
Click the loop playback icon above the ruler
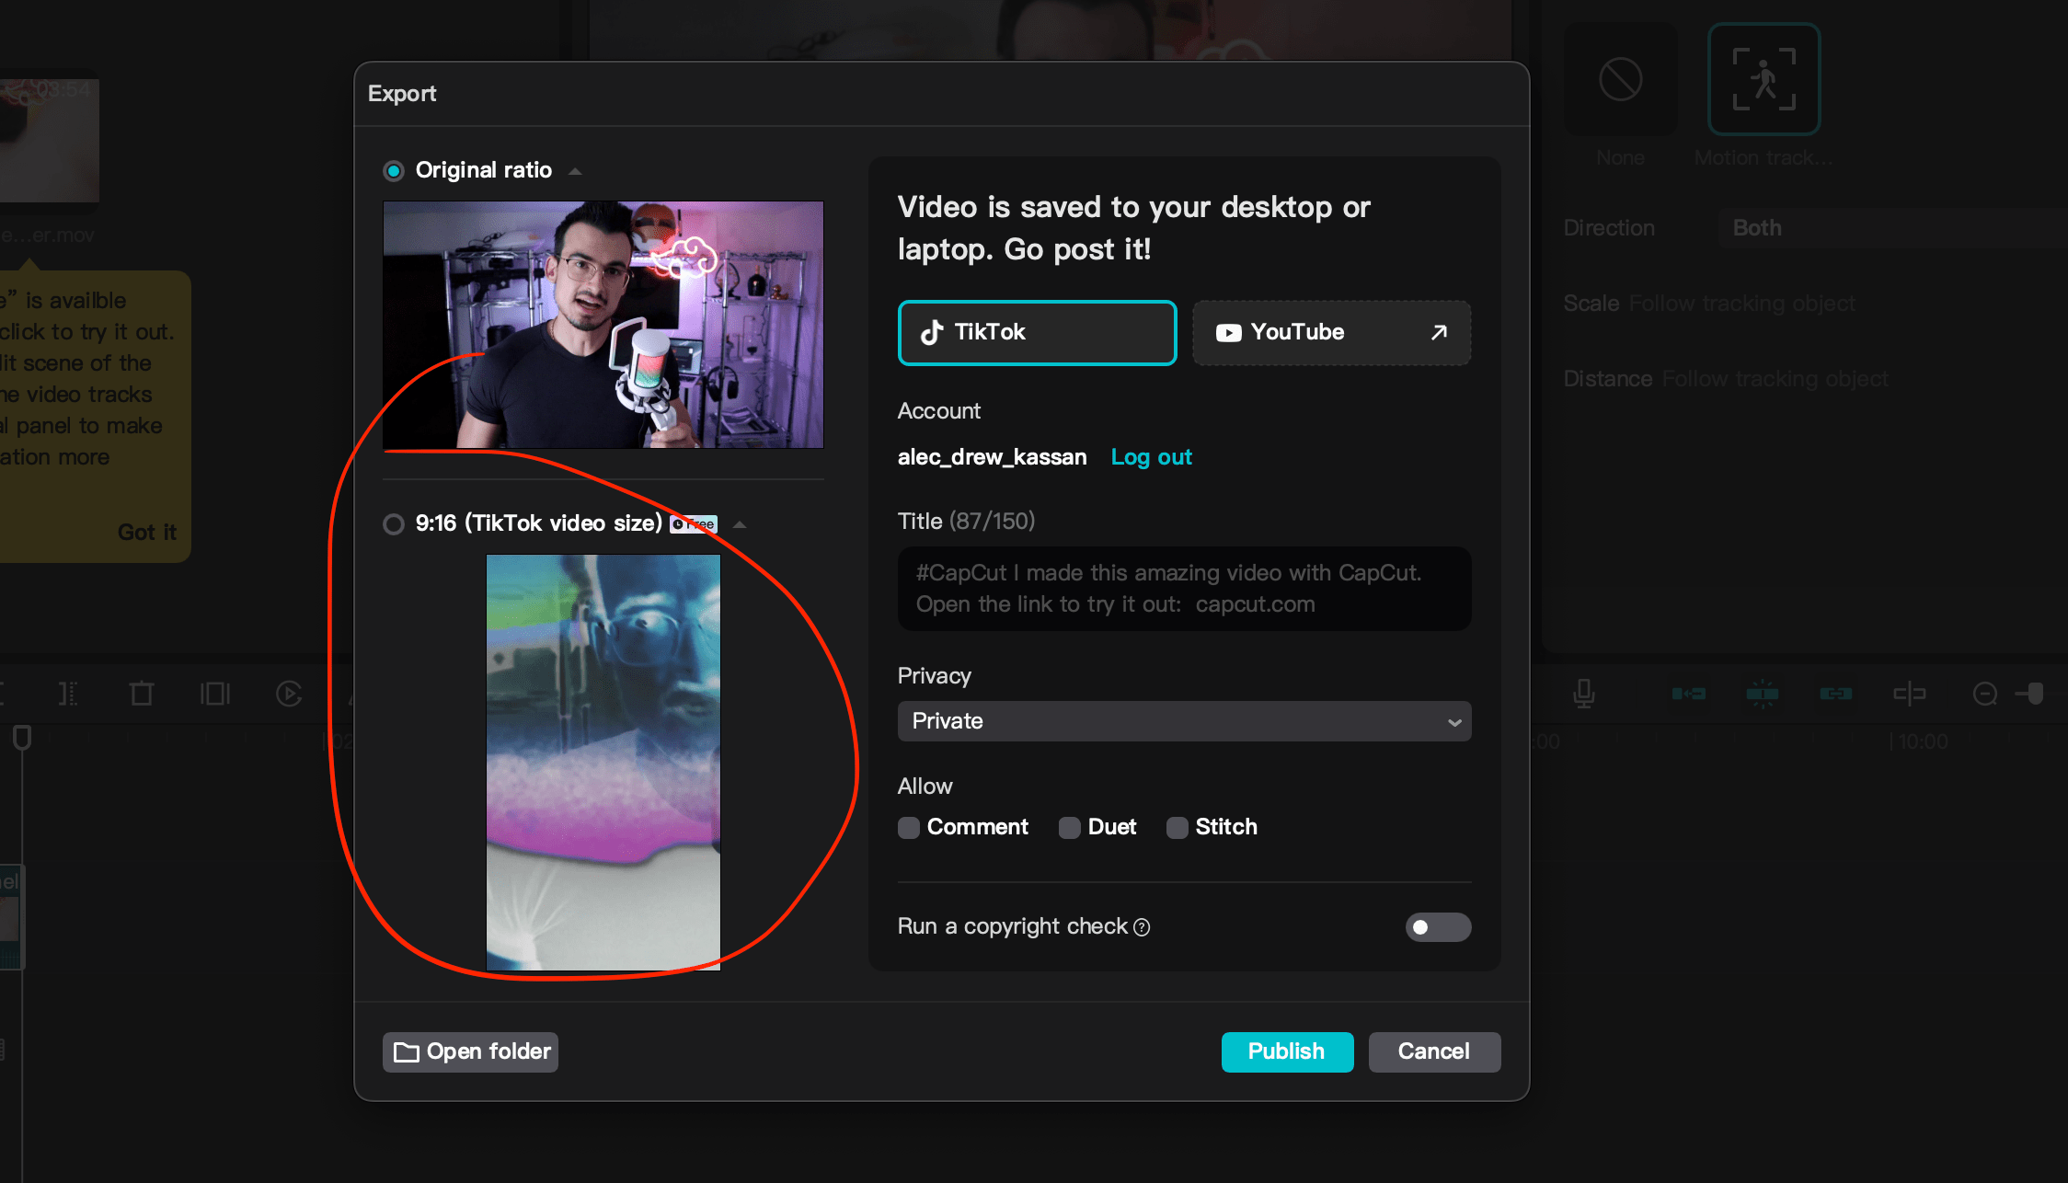289,695
